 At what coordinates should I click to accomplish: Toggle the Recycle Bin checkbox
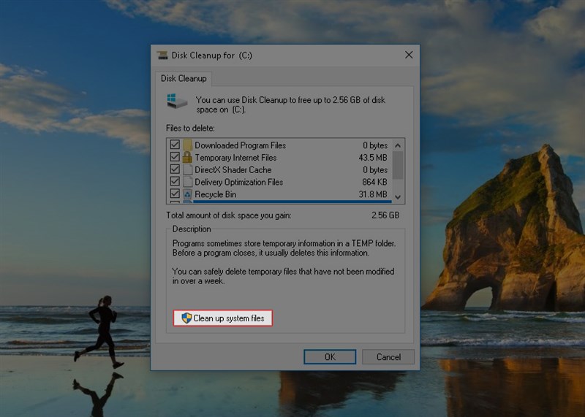[x=175, y=194]
